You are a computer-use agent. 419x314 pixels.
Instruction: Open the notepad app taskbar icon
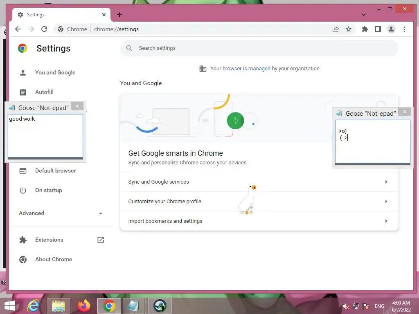pyautogui.click(x=133, y=306)
